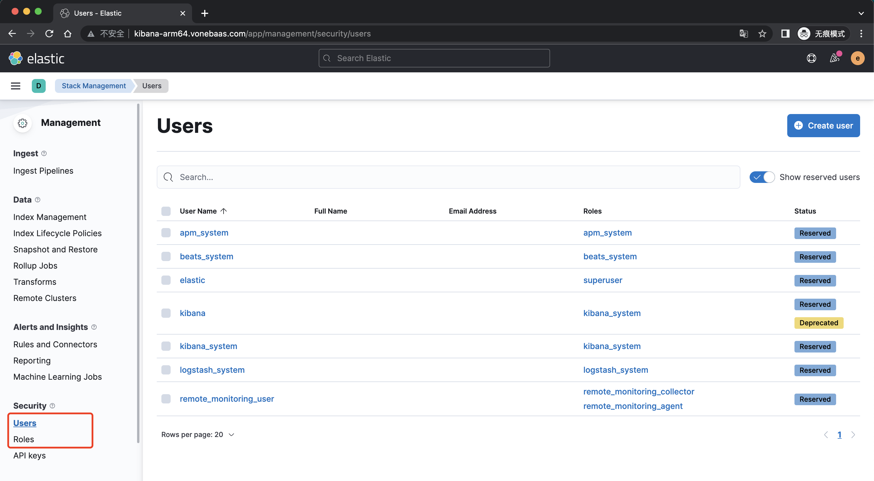The width and height of the screenshot is (874, 481).
Task: Select the beats_system row checkbox
Action: 166,257
